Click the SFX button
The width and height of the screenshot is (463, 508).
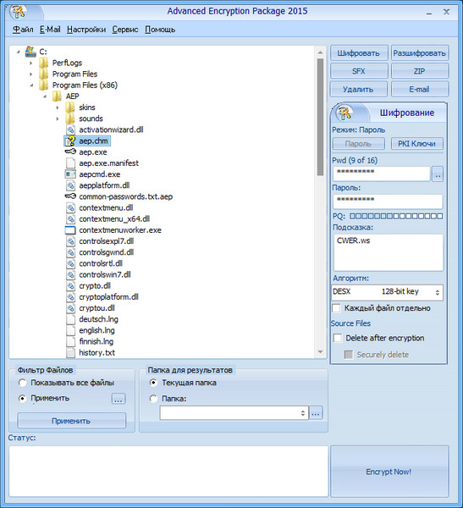tap(359, 71)
